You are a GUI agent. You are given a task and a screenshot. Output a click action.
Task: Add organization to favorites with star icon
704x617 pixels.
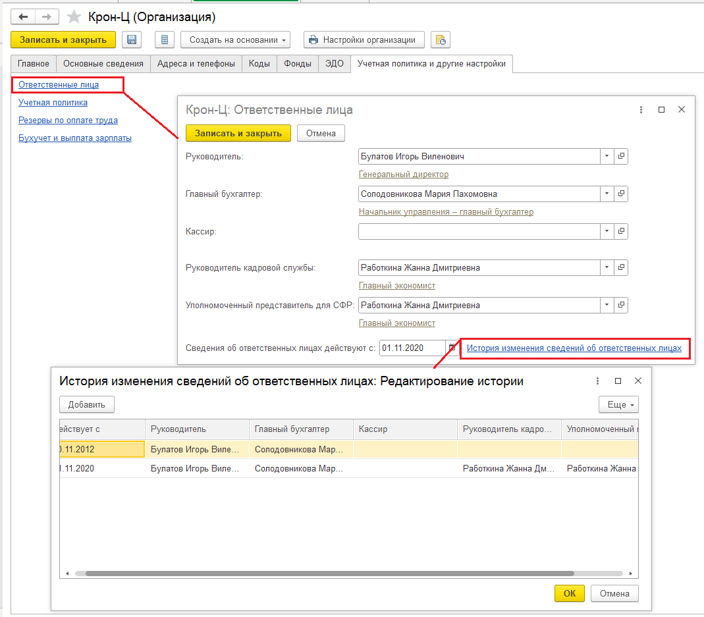click(x=74, y=17)
